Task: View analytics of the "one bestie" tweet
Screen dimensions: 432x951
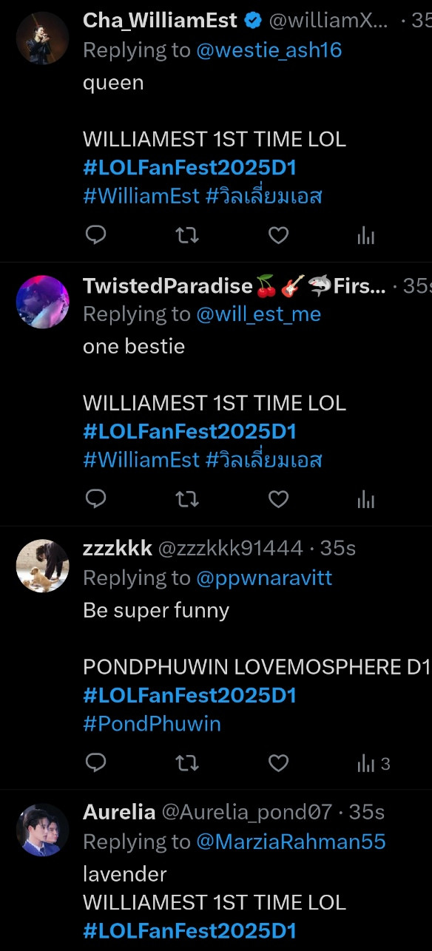Action: click(x=366, y=500)
